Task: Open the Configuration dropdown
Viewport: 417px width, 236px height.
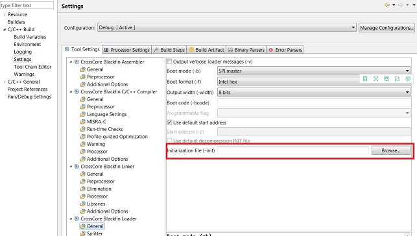Action: [x=227, y=28]
